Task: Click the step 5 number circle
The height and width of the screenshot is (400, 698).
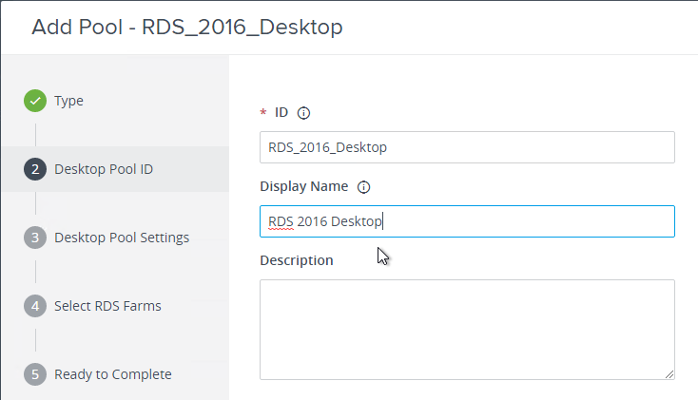Action: click(35, 374)
